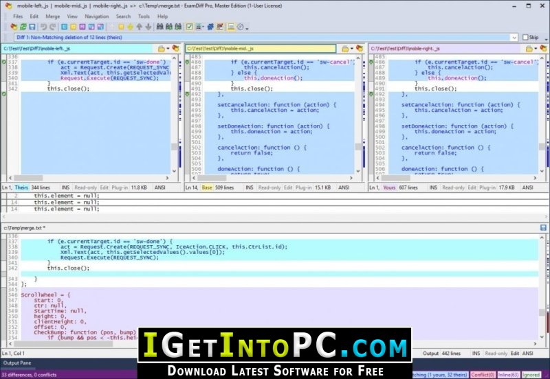The width and height of the screenshot is (550, 379).
Task: Click ANSI encoding in right pane status bar
Action: coord(527,187)
